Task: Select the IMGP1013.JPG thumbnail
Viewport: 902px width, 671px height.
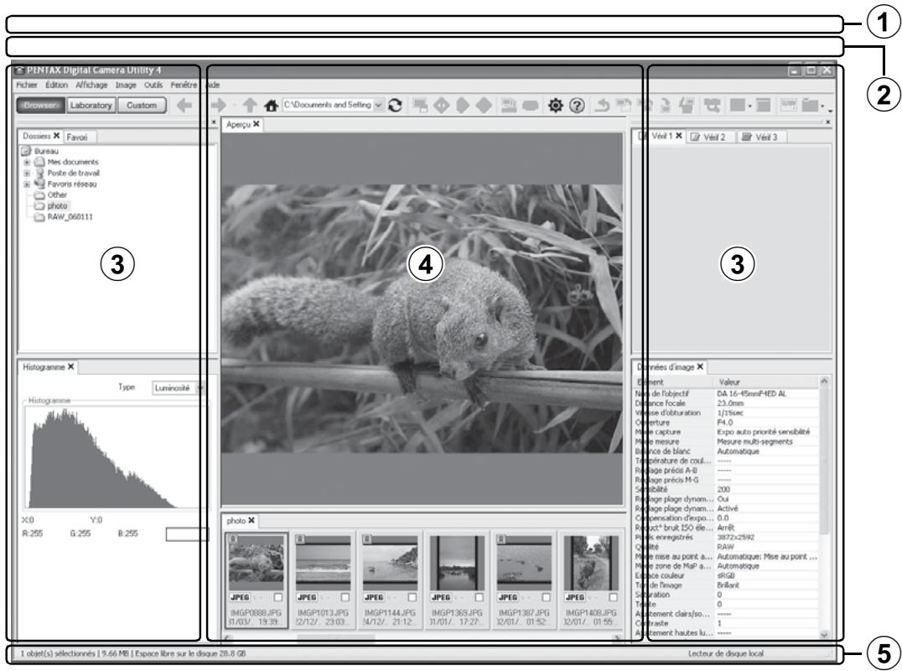Action: tap(323, 580)
